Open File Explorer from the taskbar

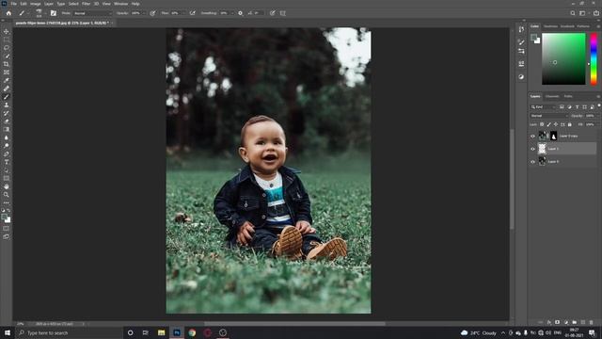pyautogui.click(x=161, y=332)
